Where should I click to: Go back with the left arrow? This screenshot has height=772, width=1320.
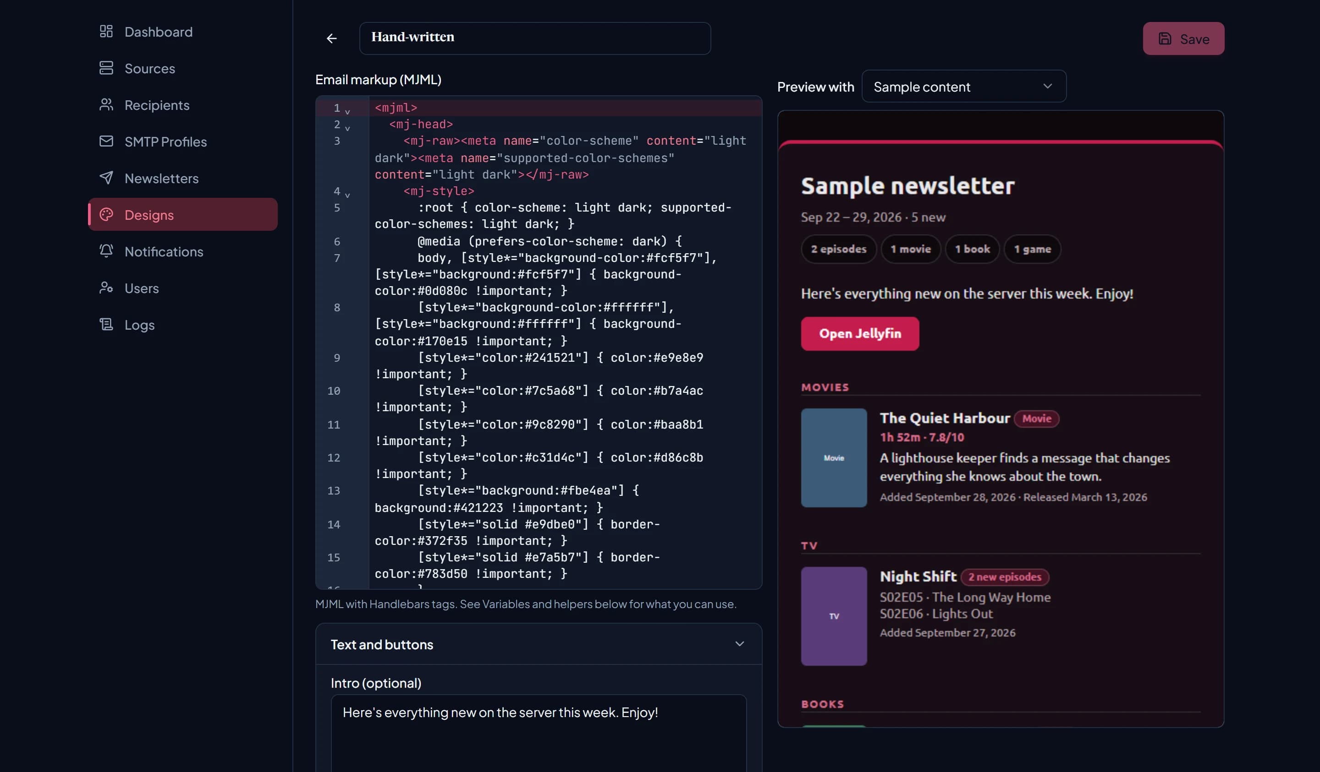pos(331,38)
